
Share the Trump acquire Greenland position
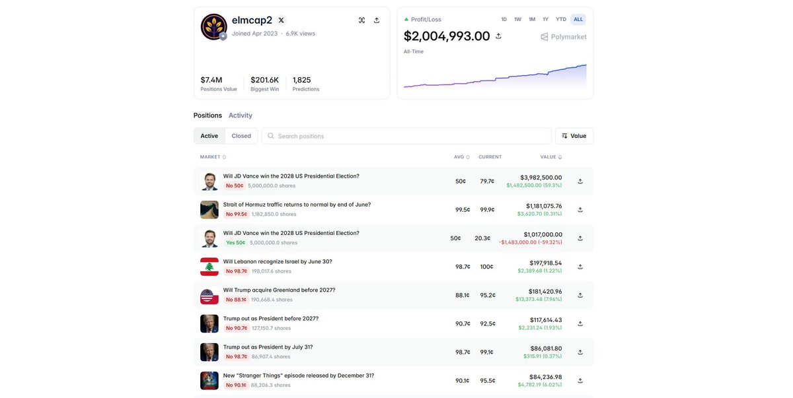(580, 295)
